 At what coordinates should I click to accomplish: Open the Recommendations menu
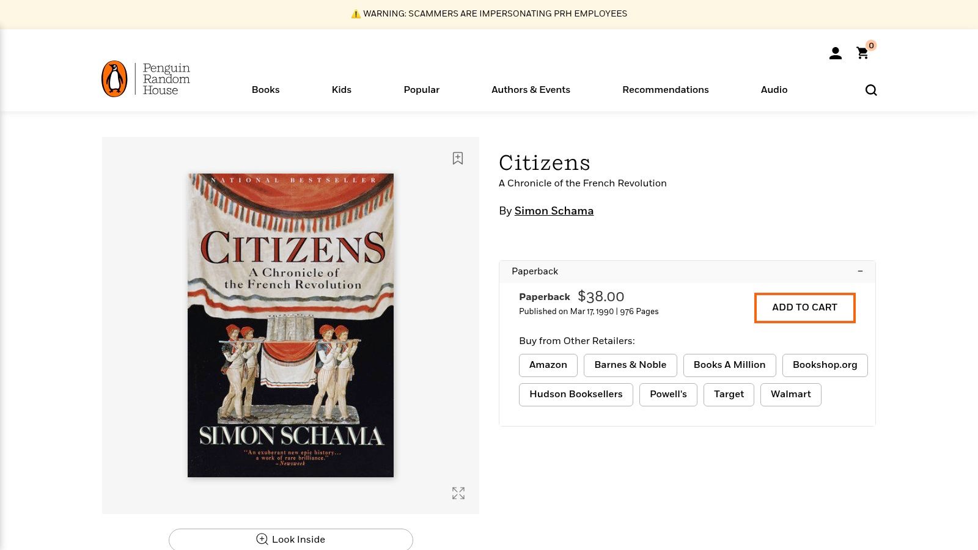pyautogui.click(x=666, y=90)
